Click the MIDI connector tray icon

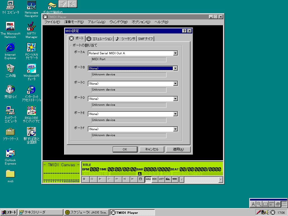[273, 212]
